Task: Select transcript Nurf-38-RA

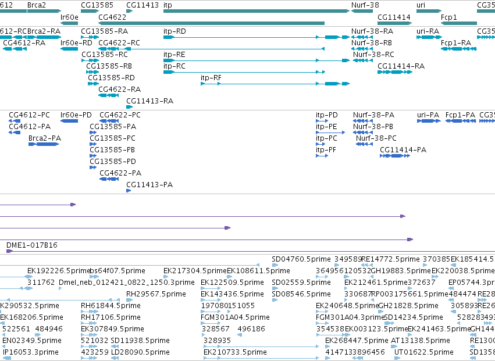Action: (x=362, y=37)
